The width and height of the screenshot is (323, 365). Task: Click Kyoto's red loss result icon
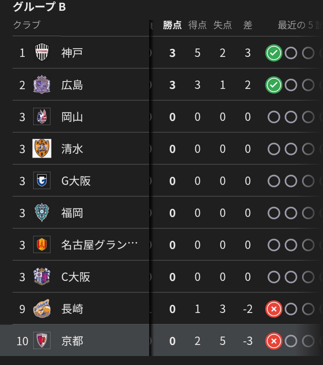[274, 341]
